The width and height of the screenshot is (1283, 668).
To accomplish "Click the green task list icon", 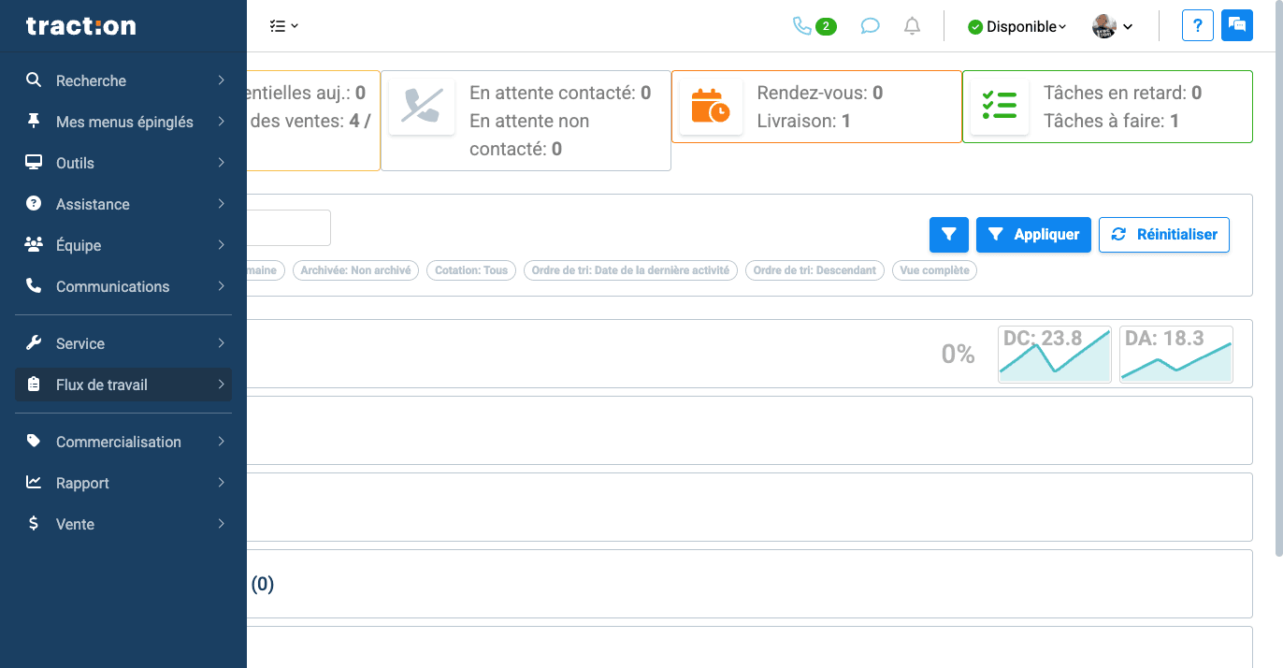I will [1000, 107].
